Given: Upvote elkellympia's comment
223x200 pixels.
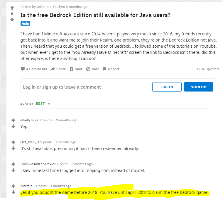Looking at the screenshot, I should [x=13, y=120].
